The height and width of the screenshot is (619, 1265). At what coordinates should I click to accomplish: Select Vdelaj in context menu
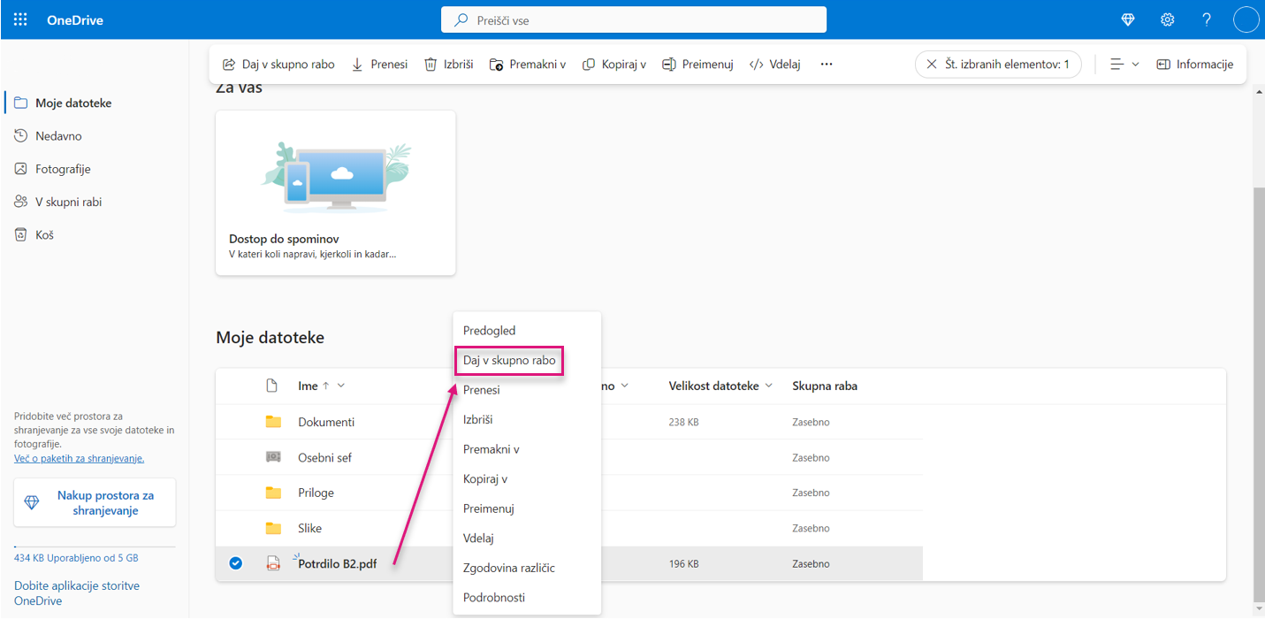(527, 538)
